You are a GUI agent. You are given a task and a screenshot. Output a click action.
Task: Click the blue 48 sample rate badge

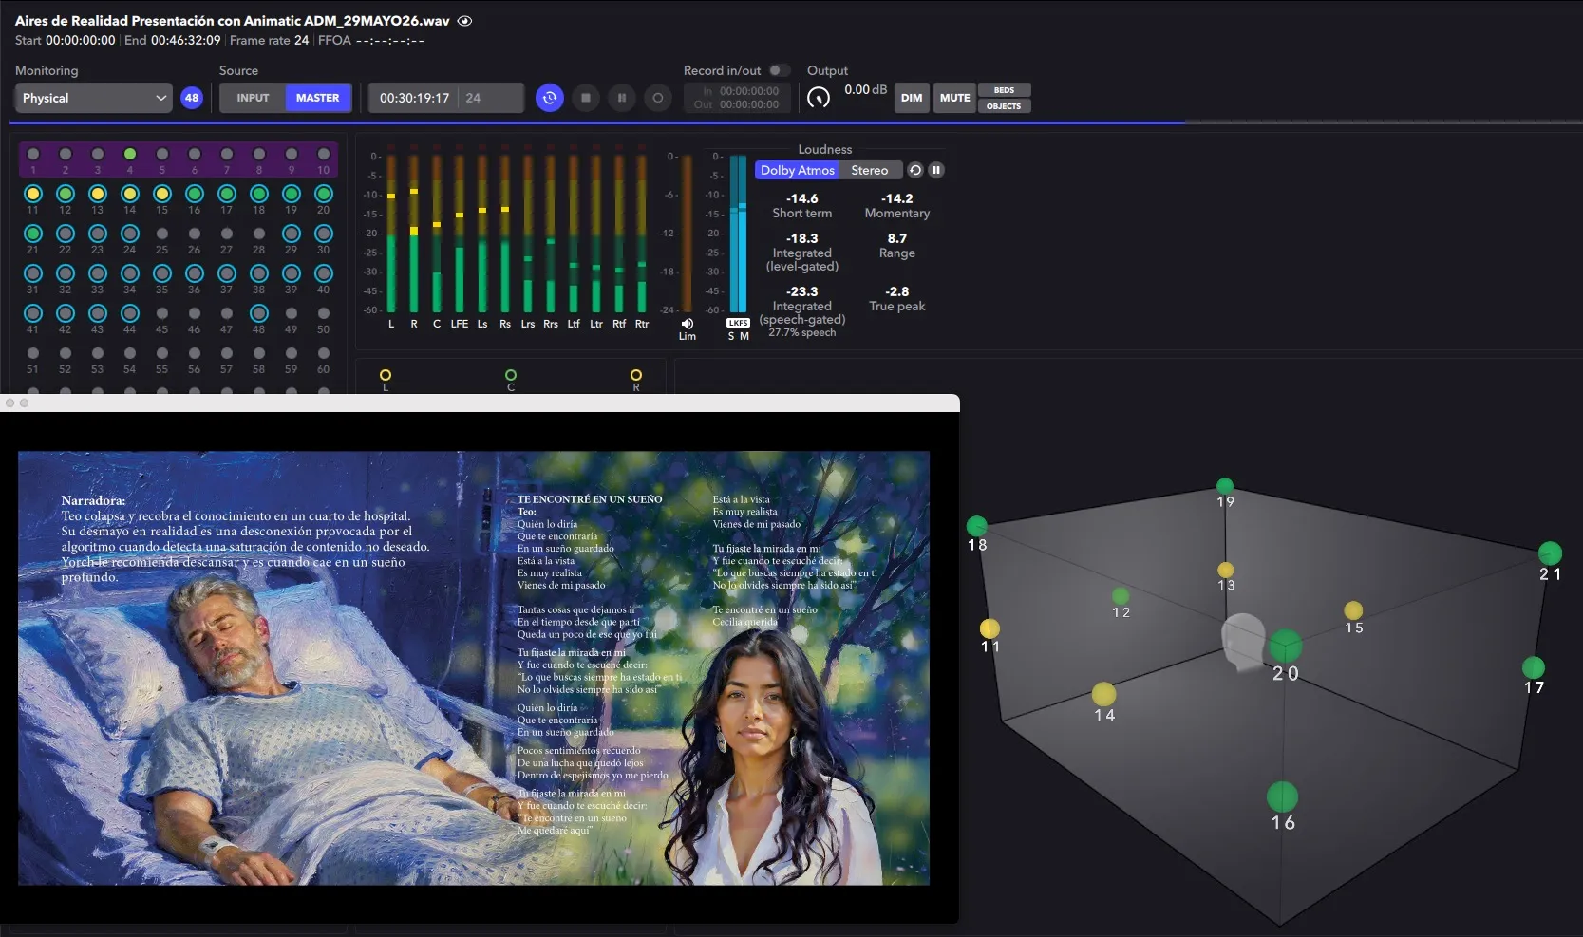[192, 98]
